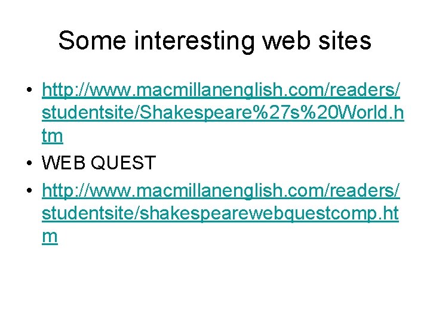Click the "studentsite/Shakespeare%27s%20World.h" link line
The image size is (430, 322).
(x=222, y=114)
